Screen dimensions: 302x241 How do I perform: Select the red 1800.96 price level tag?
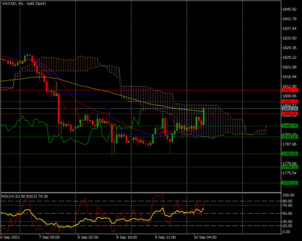point(290,114)
